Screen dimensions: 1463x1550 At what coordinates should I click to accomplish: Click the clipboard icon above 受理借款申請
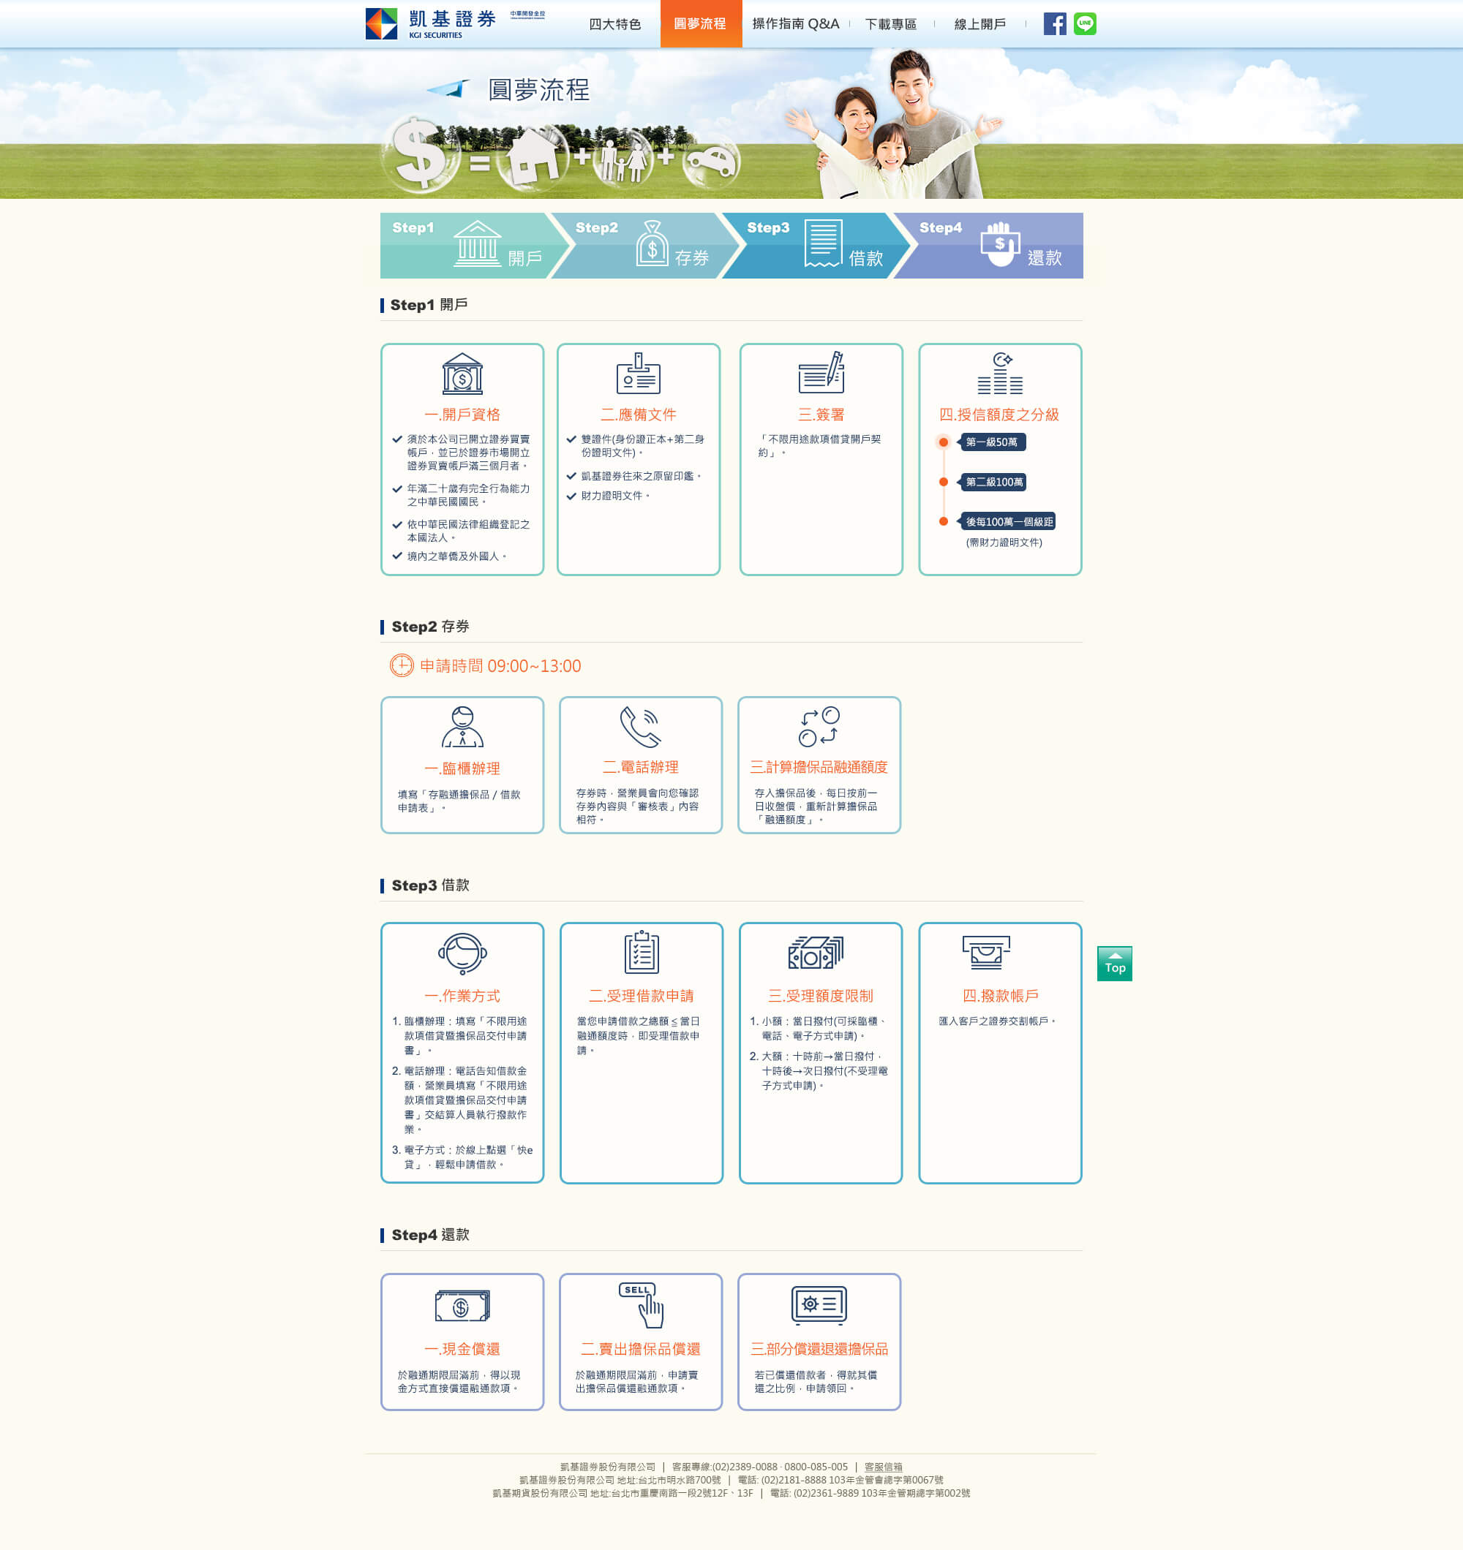642,952
